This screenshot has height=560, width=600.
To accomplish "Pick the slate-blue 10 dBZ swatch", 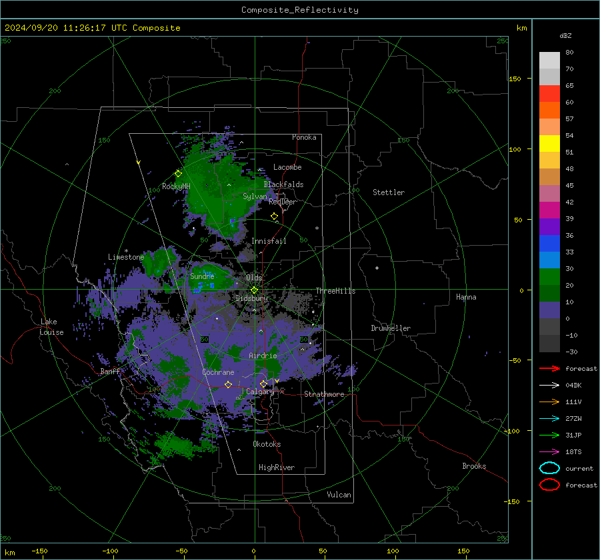I will point(549,310).
